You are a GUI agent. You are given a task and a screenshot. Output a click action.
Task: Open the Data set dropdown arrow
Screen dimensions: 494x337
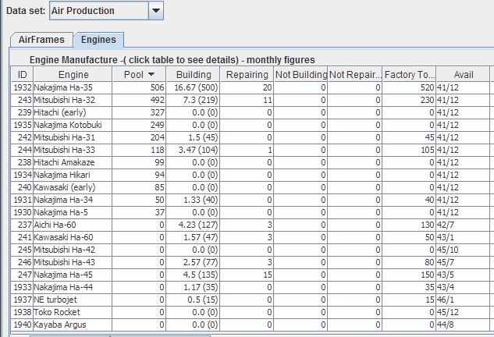pos(155,11)
